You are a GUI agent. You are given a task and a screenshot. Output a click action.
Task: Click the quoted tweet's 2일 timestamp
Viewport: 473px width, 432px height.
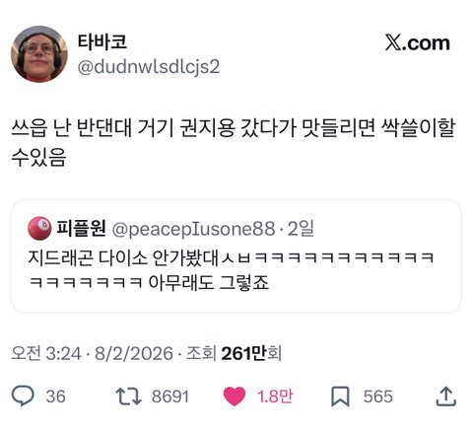coord(301,228)
